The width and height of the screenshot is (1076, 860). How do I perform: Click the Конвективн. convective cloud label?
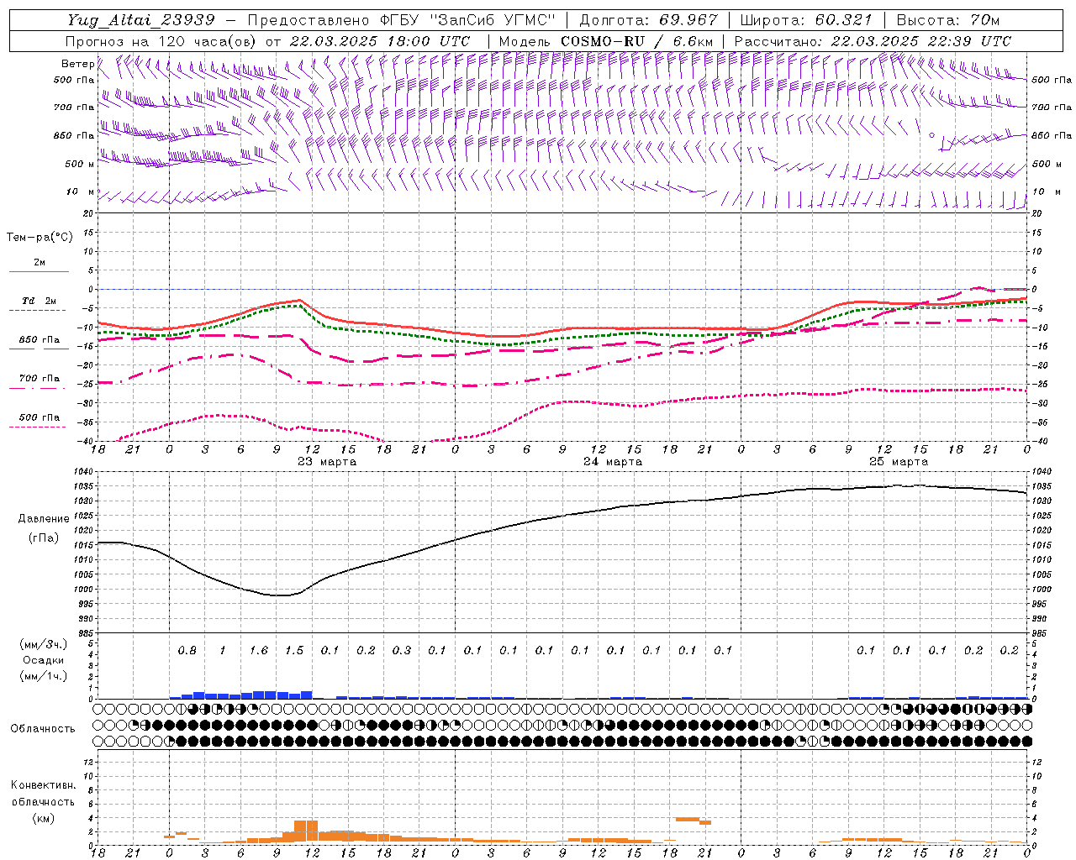(43, 785)
